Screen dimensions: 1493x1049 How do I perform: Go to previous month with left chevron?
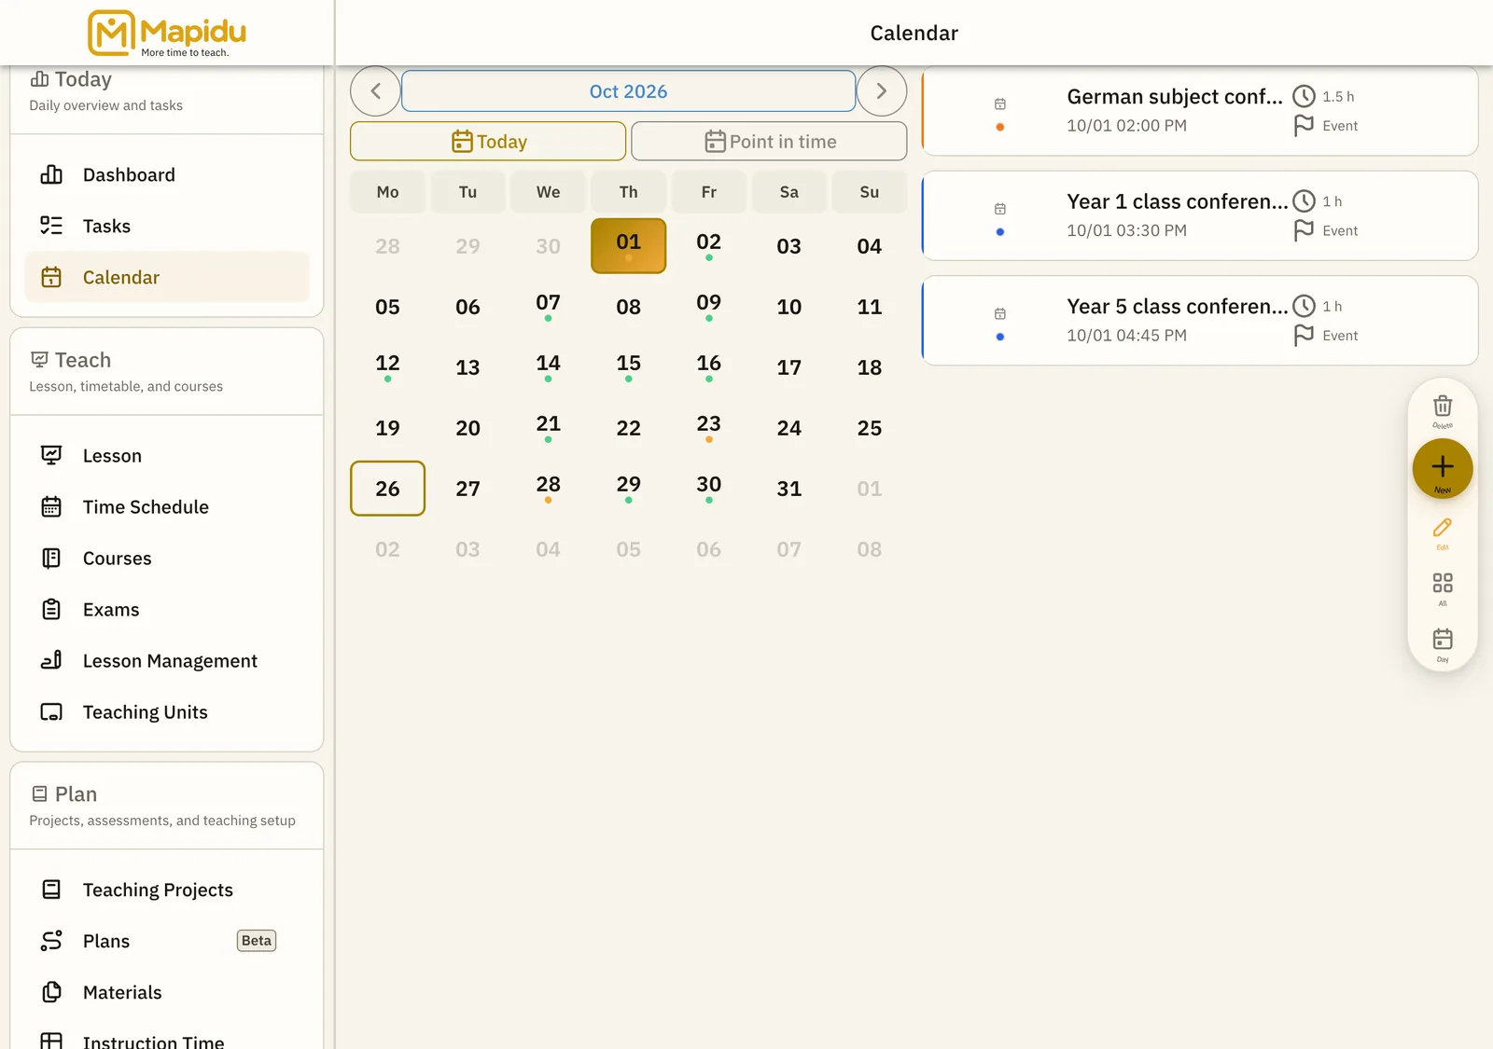pyautogui.click(x=375, y=91)
